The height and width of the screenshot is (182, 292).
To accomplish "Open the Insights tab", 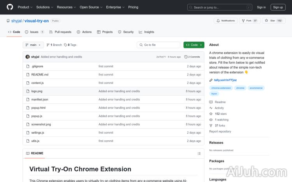I will (146, 32).
